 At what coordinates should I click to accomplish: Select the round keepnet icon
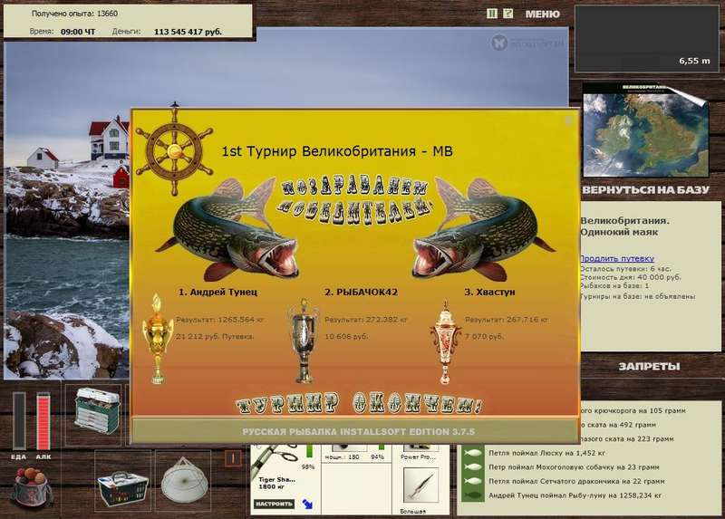[x=184, y=481]
